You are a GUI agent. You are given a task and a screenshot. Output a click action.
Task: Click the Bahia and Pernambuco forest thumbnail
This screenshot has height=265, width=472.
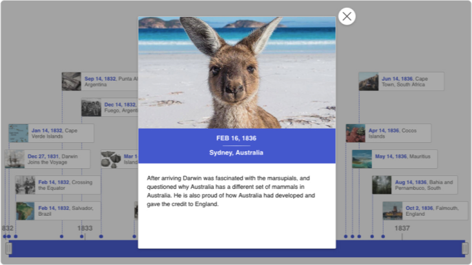[x=382, y=185]
